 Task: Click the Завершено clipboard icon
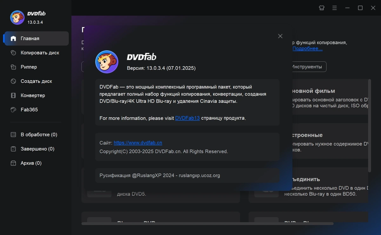[x=13, y=149]
